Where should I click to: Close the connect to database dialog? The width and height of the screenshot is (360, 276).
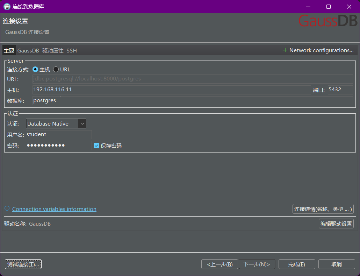(x=349, y=7)
